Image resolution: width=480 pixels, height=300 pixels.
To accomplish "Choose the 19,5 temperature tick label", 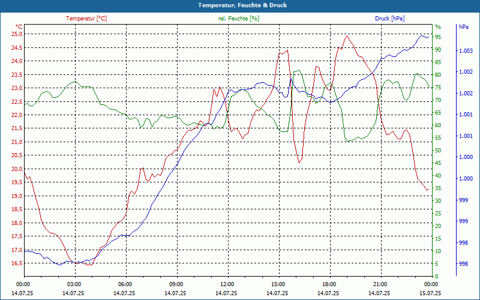I will [17, 182].
